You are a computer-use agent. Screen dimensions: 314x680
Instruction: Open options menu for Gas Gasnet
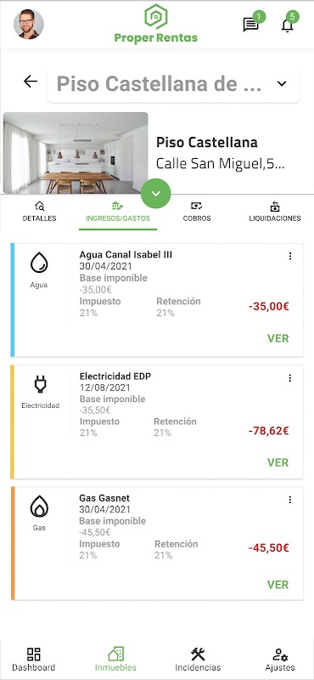[290, 500]
